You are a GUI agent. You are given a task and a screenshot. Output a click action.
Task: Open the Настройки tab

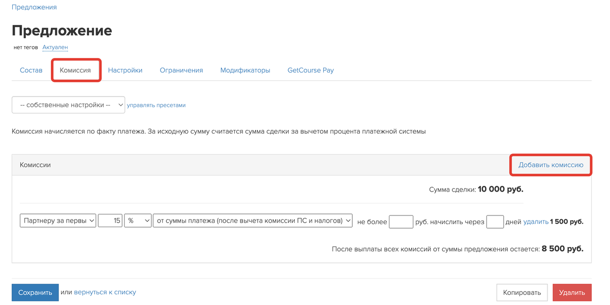[125, 70]
